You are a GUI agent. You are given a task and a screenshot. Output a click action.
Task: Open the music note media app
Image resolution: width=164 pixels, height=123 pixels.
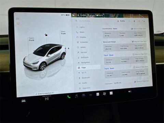[77, 96]
